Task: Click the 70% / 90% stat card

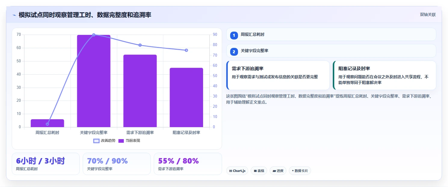Action: tap(117, 164)
